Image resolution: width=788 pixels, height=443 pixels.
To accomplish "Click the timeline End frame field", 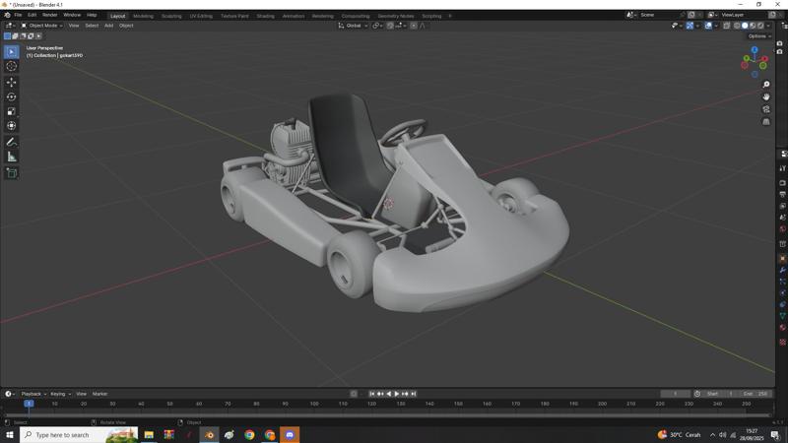I will [x=755, y=394].
